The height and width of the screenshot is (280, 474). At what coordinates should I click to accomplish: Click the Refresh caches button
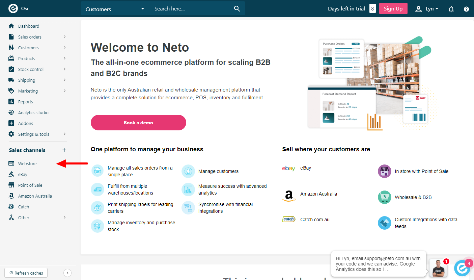tap(26, 273)
